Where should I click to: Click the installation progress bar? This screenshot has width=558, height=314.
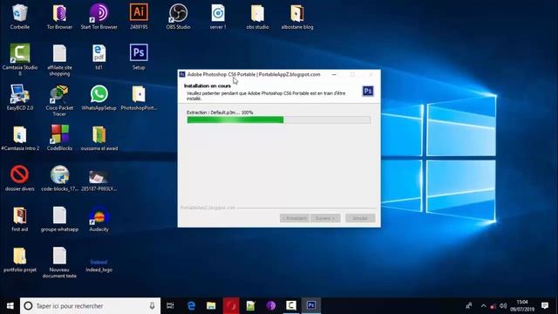click(279, 120)
